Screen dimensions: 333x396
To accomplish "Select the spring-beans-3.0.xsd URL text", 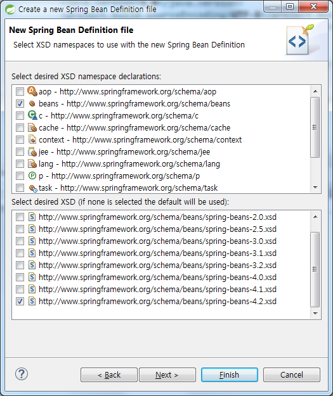I will coord(157,241).
